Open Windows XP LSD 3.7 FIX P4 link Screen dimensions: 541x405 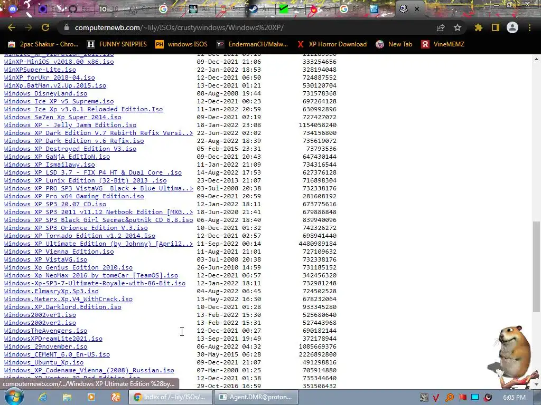tap(93, 172)
